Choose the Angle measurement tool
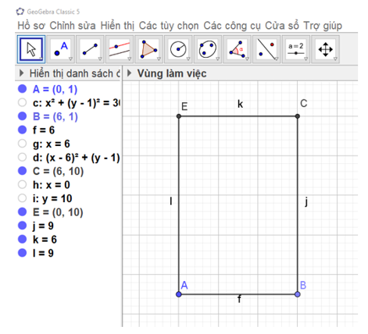Screen dimensions: 368x334 click(238, 49)
